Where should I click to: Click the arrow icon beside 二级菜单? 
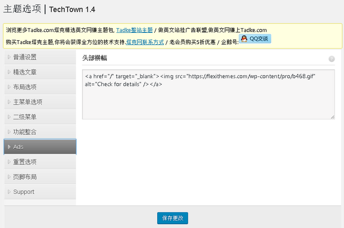click(9, 117)
